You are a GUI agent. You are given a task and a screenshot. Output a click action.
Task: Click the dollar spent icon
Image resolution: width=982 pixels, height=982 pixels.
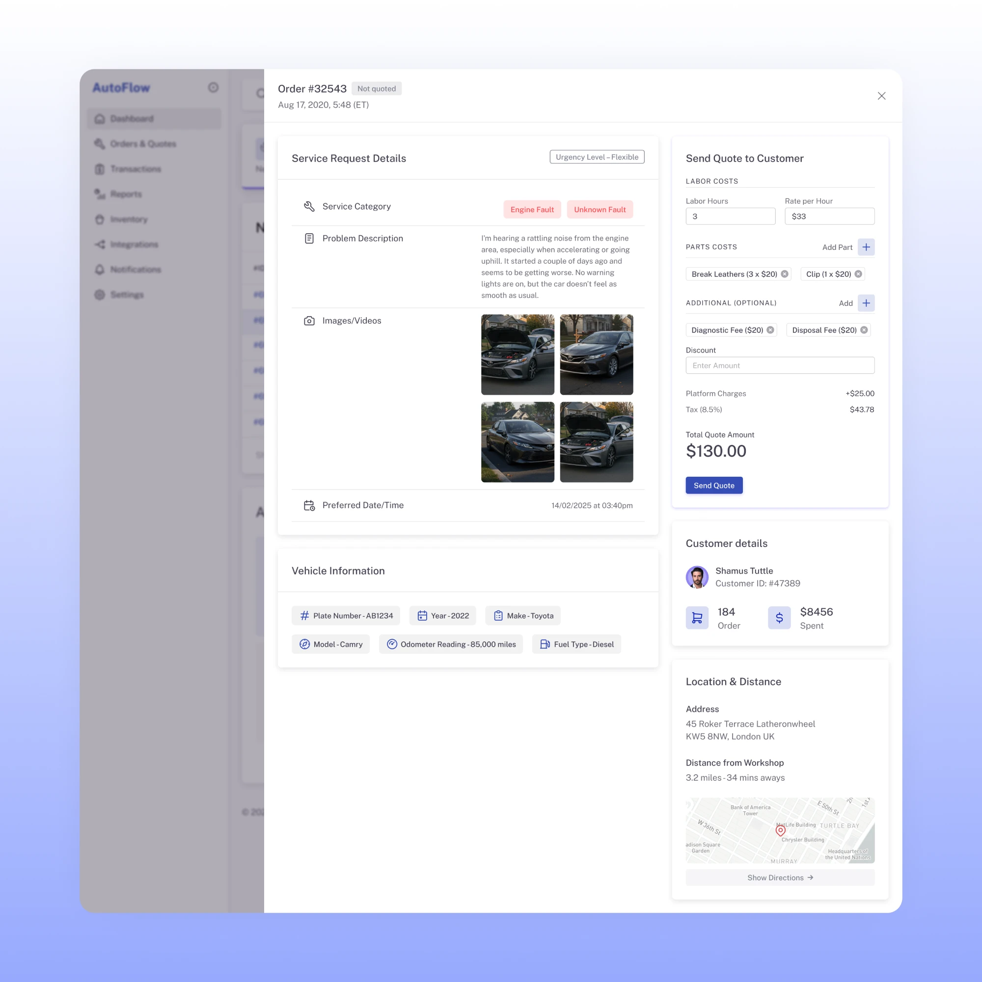(x=779, y=618)
